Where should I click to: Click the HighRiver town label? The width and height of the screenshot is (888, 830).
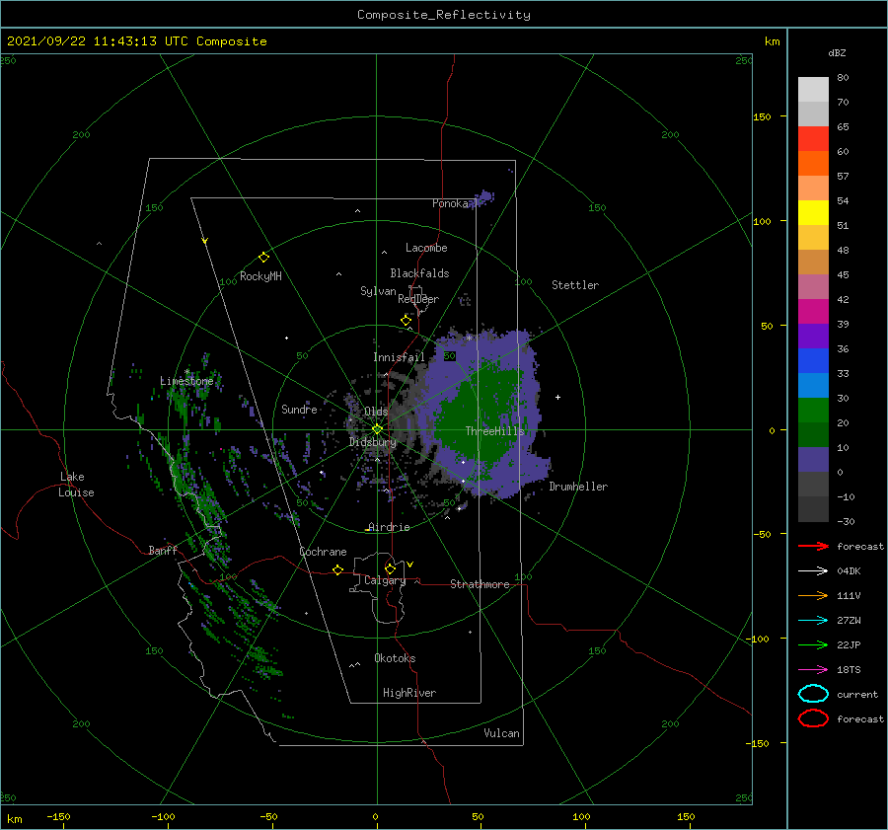point(409,693)
